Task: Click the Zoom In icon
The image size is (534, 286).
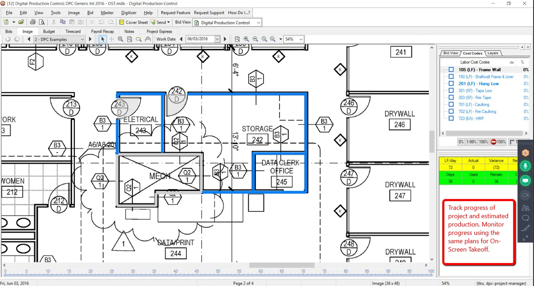Action: [x=246, y=39]
